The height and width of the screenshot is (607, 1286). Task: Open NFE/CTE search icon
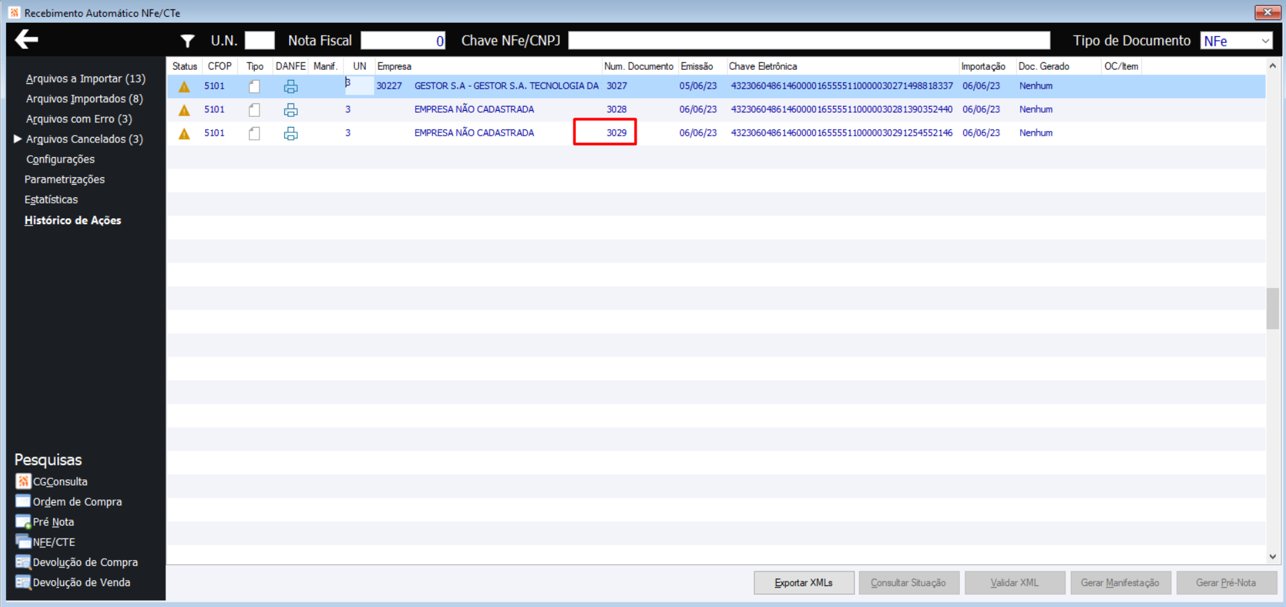[23, 541]
